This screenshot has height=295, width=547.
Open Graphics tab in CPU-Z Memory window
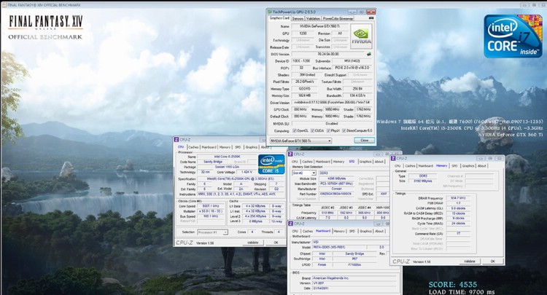[x=468, y=166]
